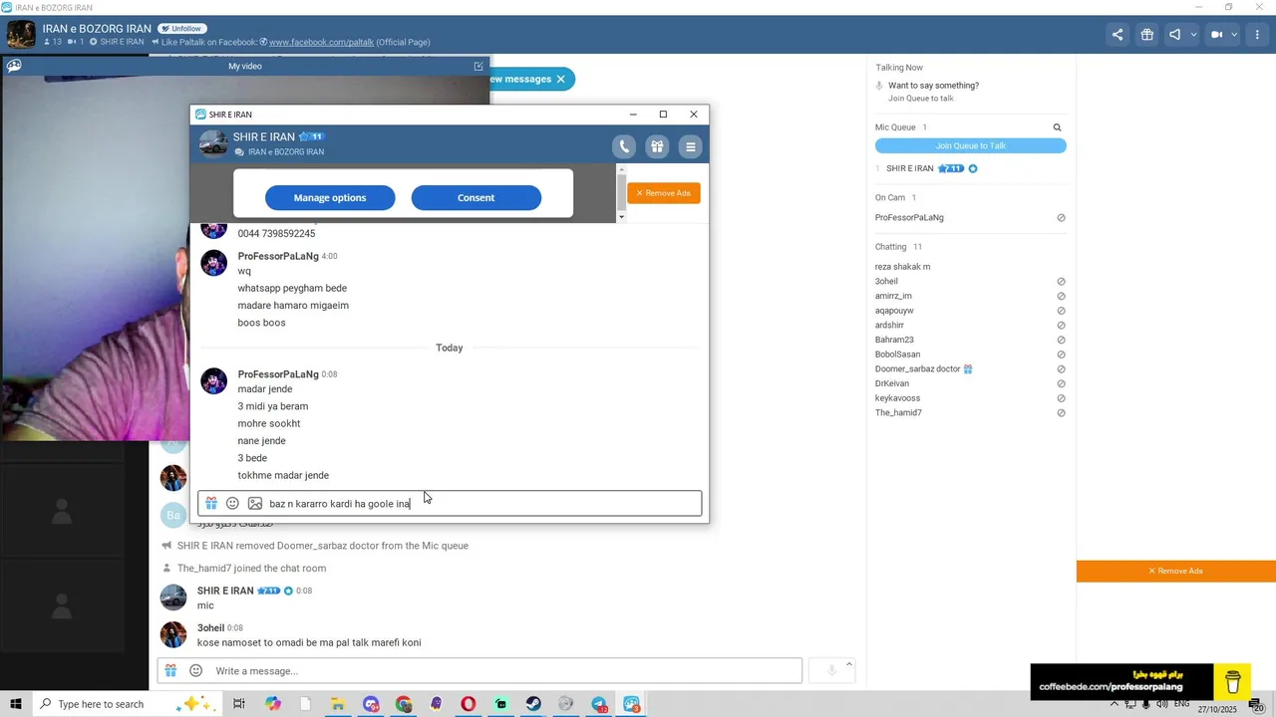Click the Unfollow button
This screenshot has height=717, width=1276.
pyautogui.click(x=182, y=29)
